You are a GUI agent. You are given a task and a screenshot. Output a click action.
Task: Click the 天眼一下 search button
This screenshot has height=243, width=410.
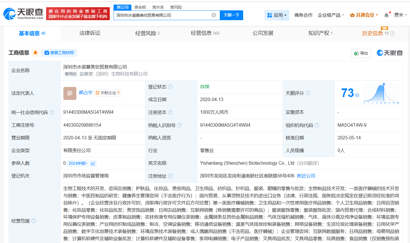[x=231, y=15]
